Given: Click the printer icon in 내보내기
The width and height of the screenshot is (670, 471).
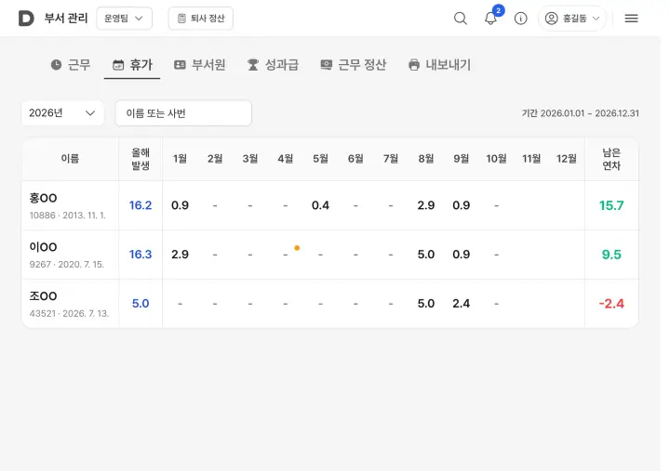Looking at the screenshot, I should 414,65.
